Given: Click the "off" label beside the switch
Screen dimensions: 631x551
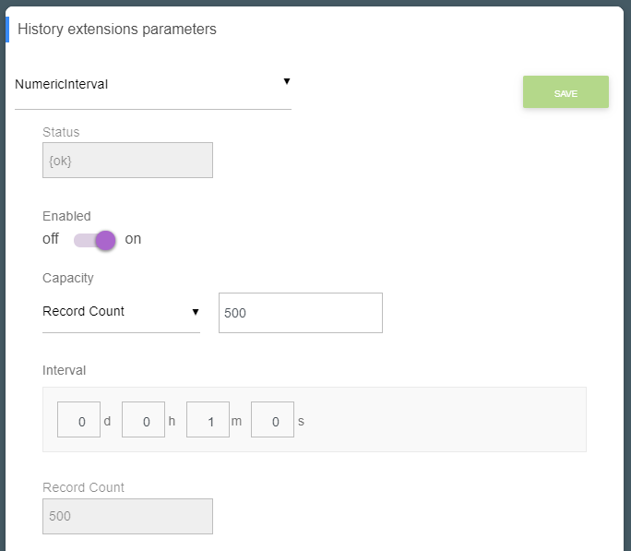Looking at the screenshot, I should tap(51, 239).
